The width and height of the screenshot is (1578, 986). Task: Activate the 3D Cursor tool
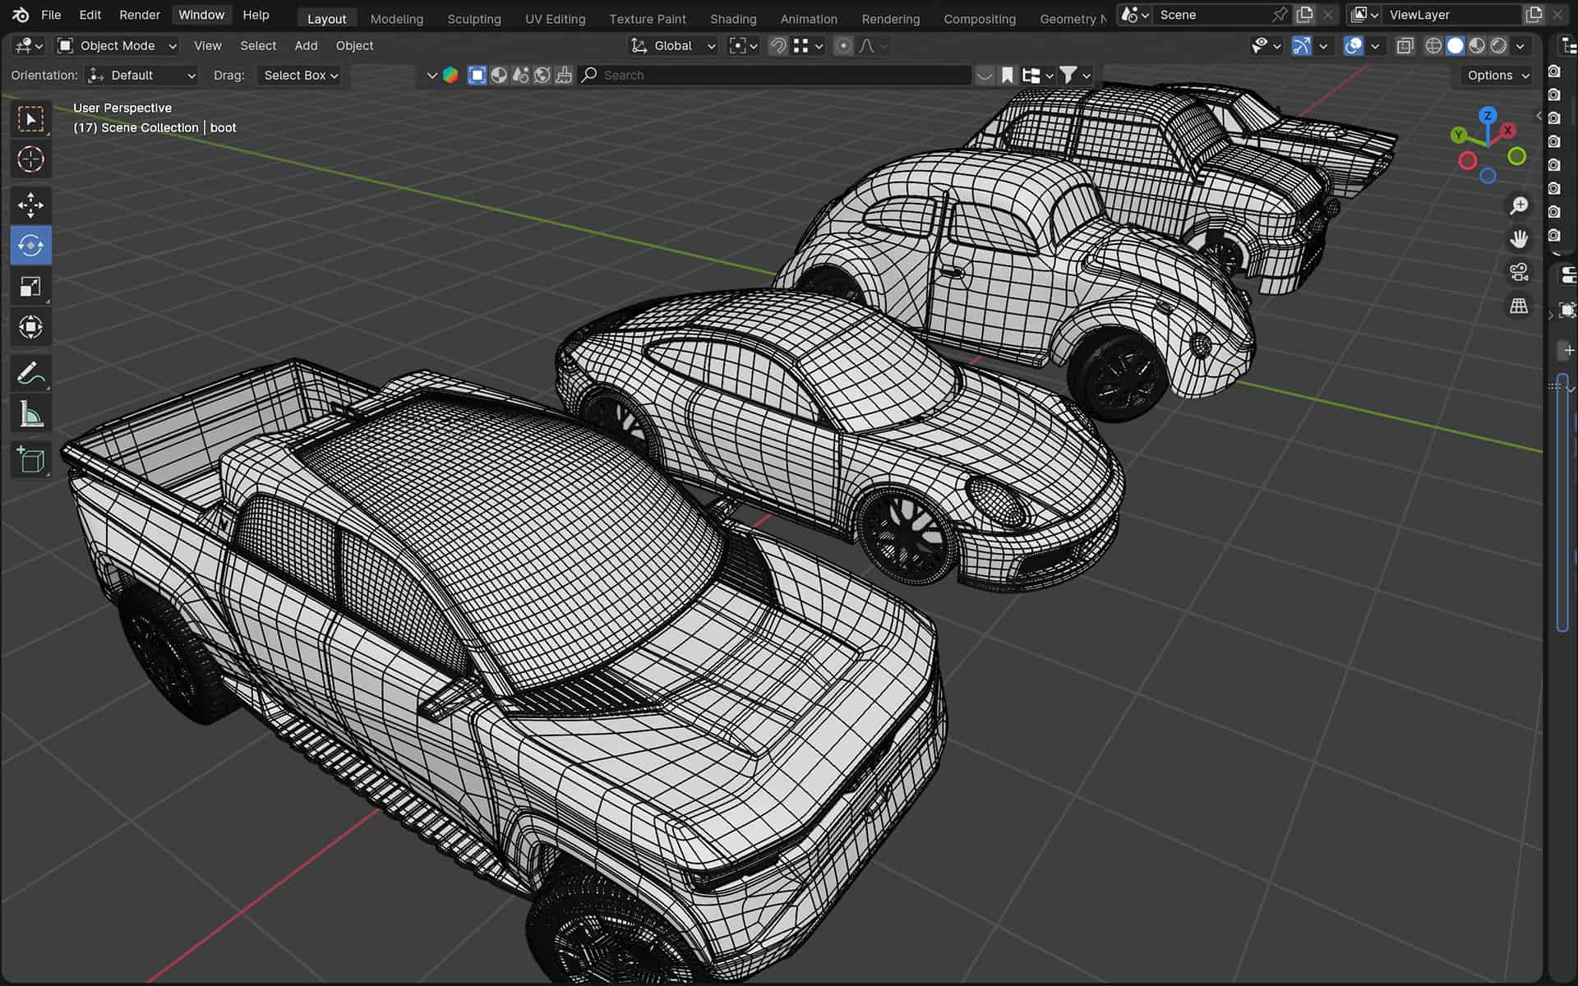(x=30, y=159)
